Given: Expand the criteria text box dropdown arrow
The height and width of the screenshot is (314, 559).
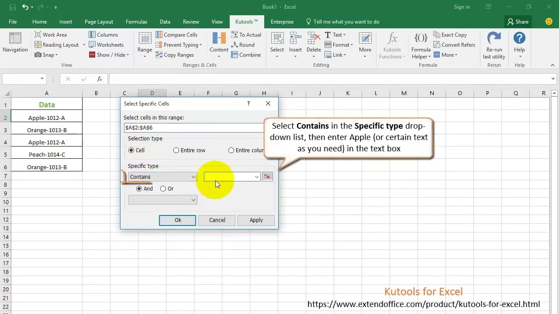Looking at the screenshot, I should tap(256, 177).
